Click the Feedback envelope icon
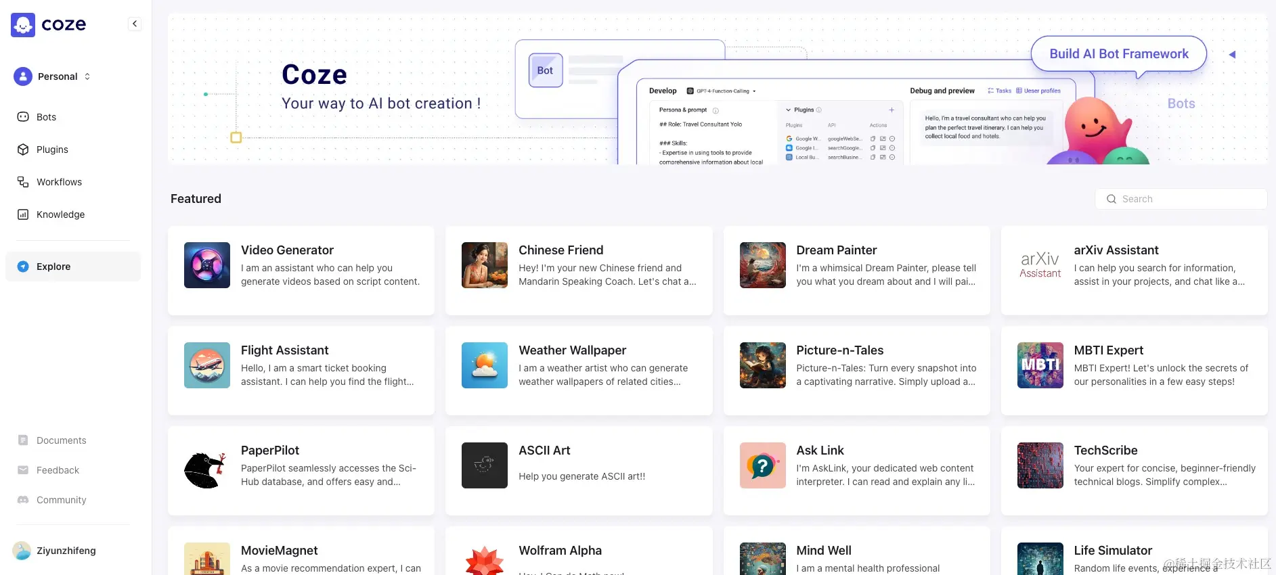This screenshot has height=575, width=1276. point(23,470)
